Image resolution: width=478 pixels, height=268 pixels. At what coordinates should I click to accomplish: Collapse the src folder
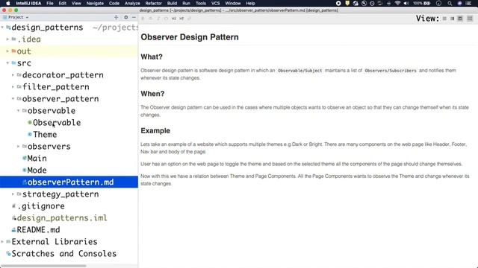(7, 63)
